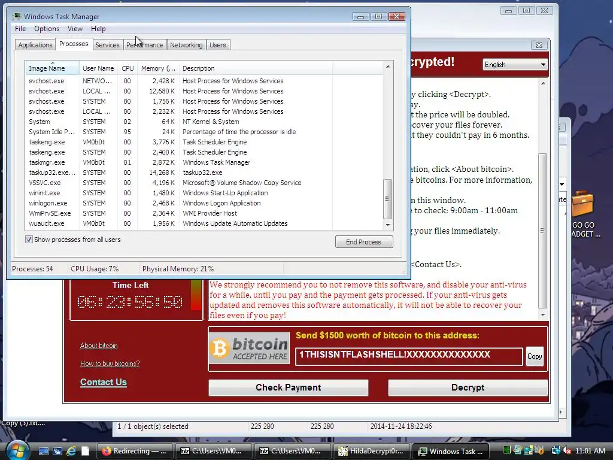The height and width of the screenshot is (460, 613).
Task: Switch to the Users tab
Action: (218, 45)
